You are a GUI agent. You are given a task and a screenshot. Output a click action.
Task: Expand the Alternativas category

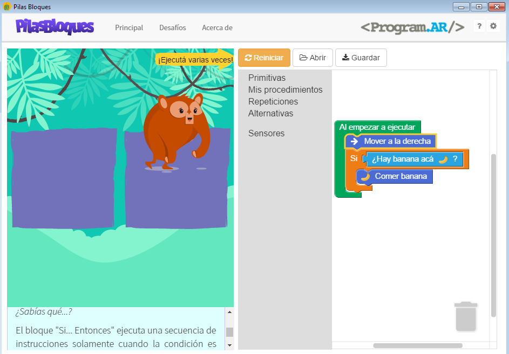click(271, 114)
